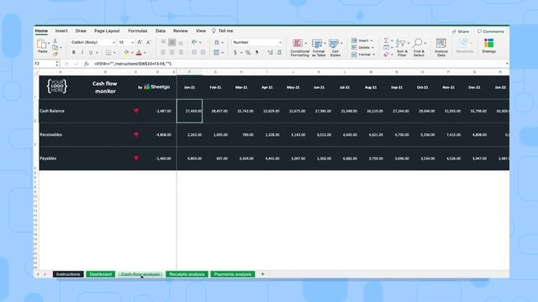Expand the Insert cells dropdown
The image size is (538, 302).
(x=372, y=41)
